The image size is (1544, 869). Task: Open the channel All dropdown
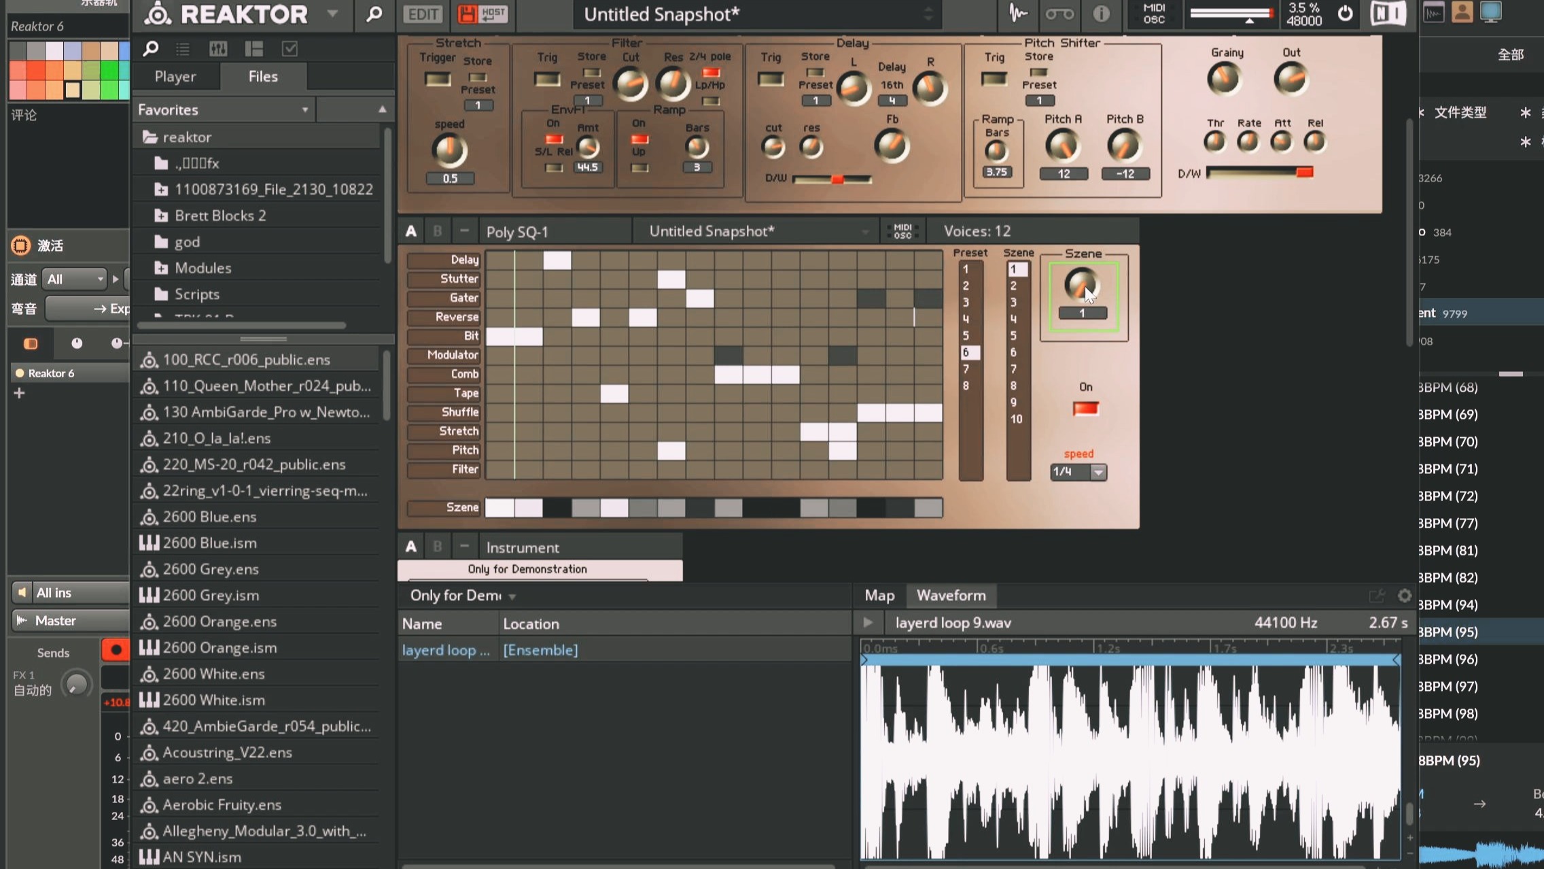click(75, 279)
